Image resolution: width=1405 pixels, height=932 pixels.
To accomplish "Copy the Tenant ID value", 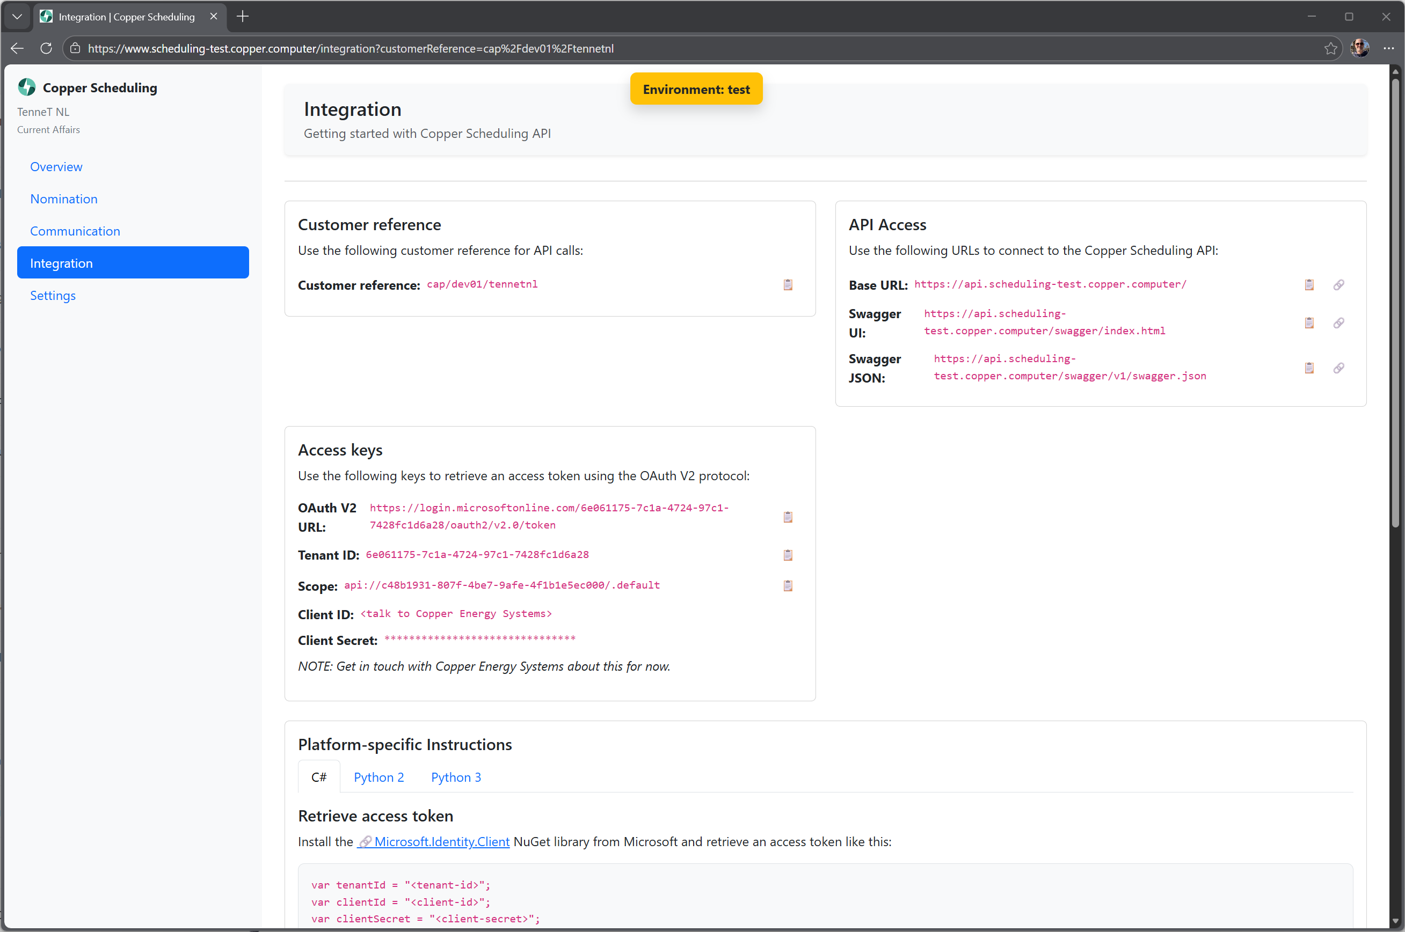I will point(788,555).
